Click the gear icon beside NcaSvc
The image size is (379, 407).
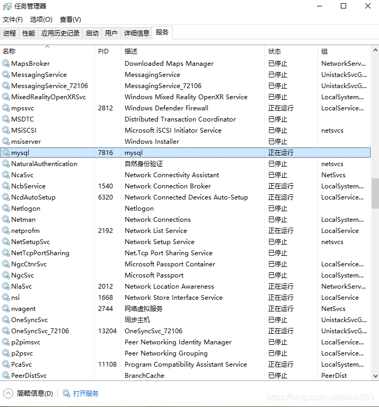point(6,175)
